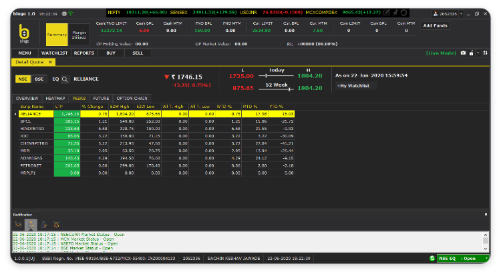Take a screenshot with camera icon
501x276 pixels.
[x=464, y=53]
